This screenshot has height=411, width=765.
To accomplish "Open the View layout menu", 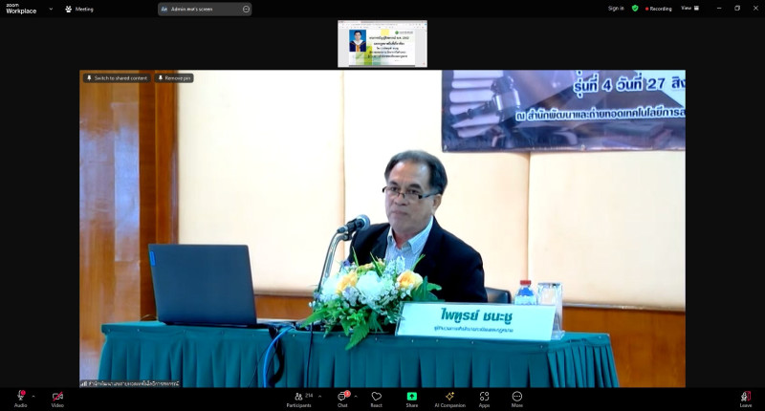I will coord(689,8).
